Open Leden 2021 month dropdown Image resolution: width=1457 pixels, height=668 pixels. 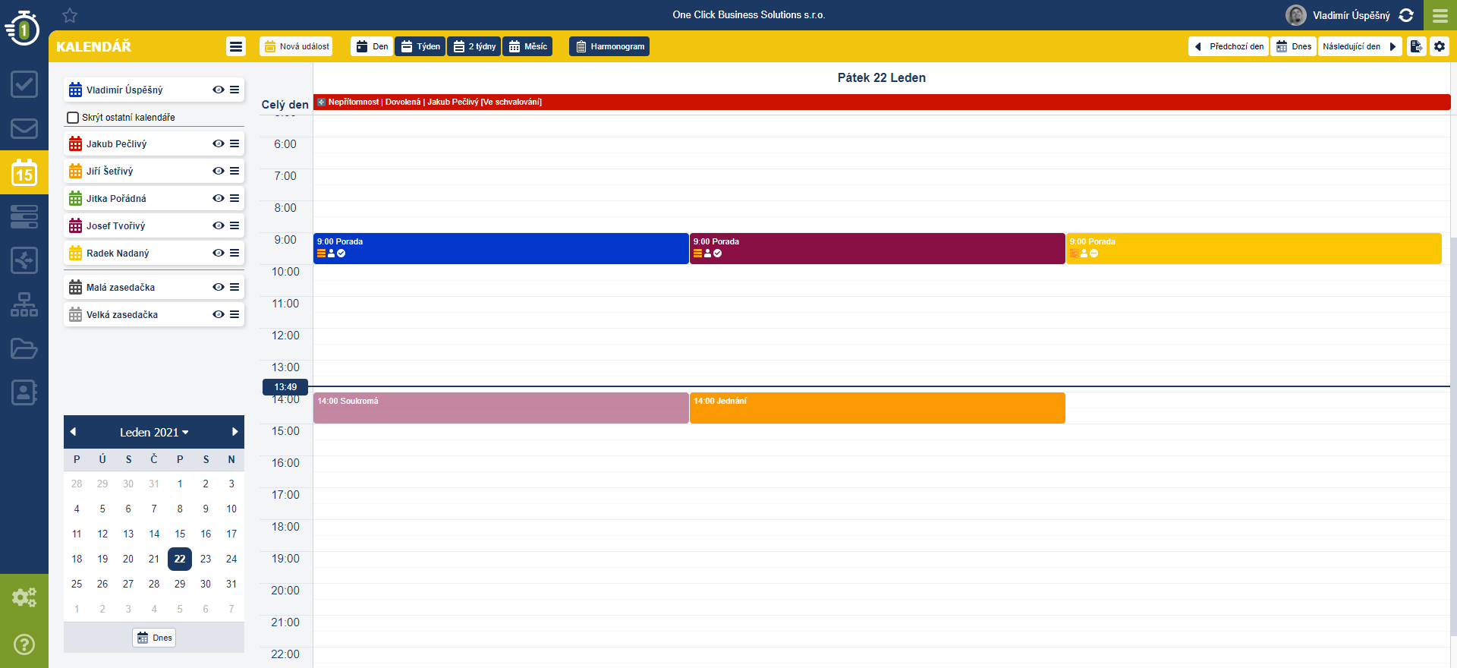[x=154, y=432]
